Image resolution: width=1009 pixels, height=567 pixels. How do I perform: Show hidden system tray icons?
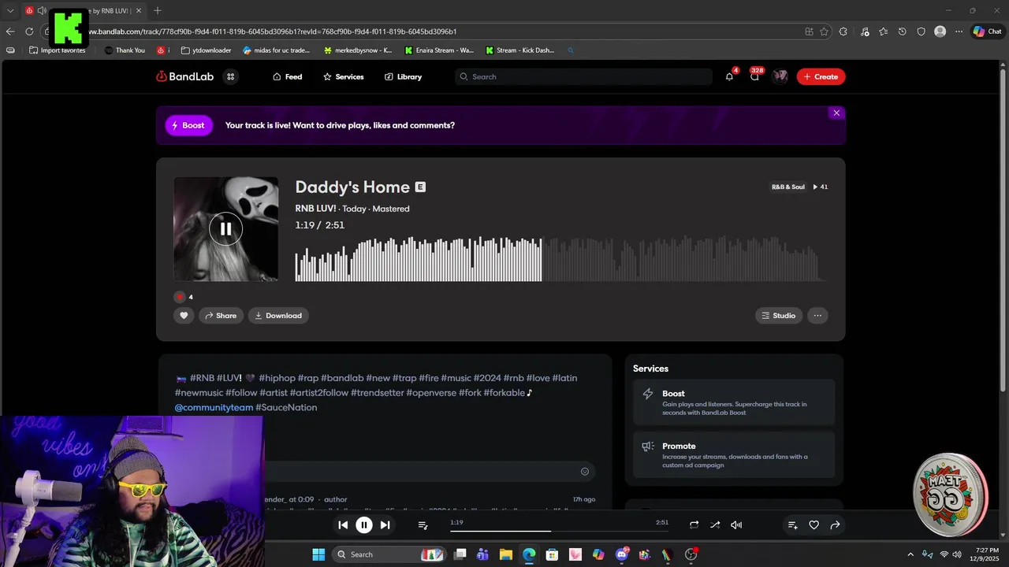point(910,554)
